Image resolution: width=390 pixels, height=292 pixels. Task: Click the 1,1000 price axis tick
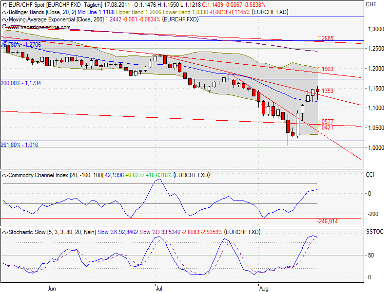[x=376, y=108]
